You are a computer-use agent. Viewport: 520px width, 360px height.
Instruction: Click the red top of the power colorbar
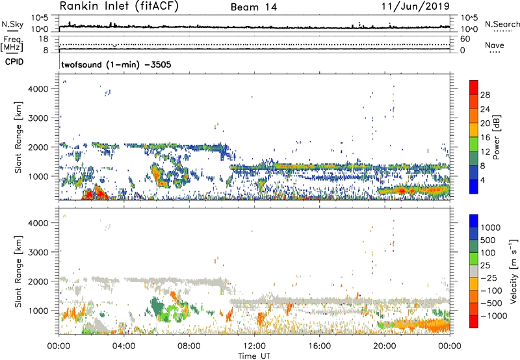(x=474, y=87)
